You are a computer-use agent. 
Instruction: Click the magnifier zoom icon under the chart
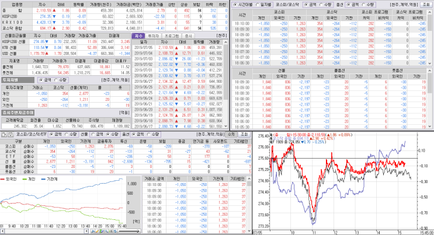click(x=106, y=231)
